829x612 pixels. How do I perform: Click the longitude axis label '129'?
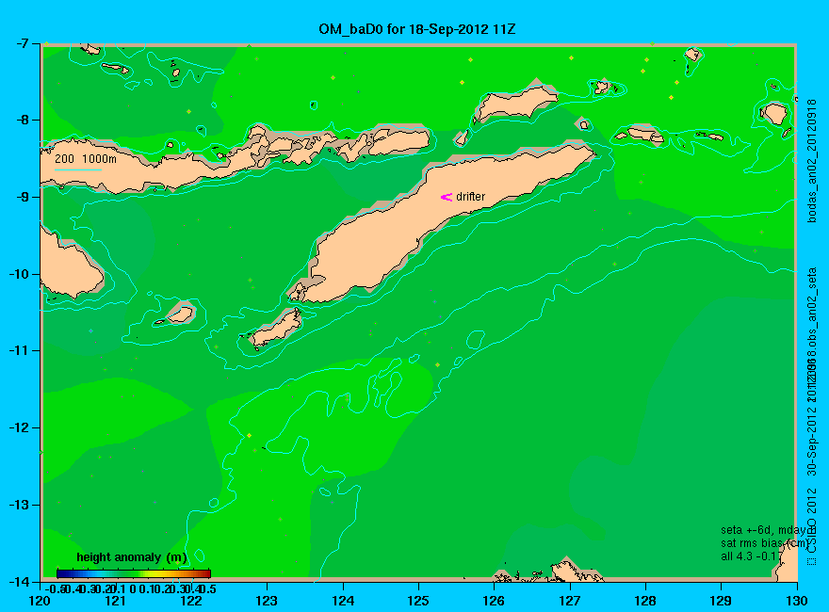722,601
